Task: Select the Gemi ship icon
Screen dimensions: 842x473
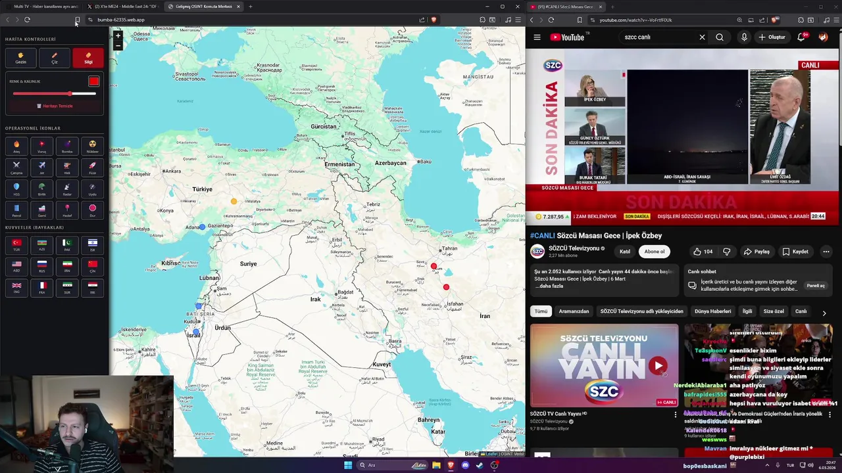Action: (x=42, y=210)
